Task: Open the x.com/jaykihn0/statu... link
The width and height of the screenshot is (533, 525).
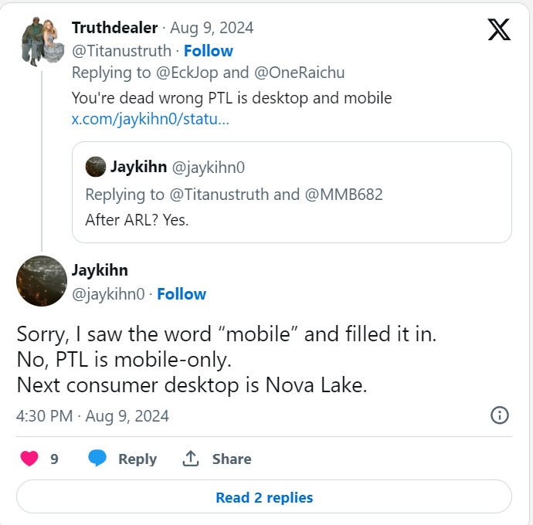Action: 151,119
